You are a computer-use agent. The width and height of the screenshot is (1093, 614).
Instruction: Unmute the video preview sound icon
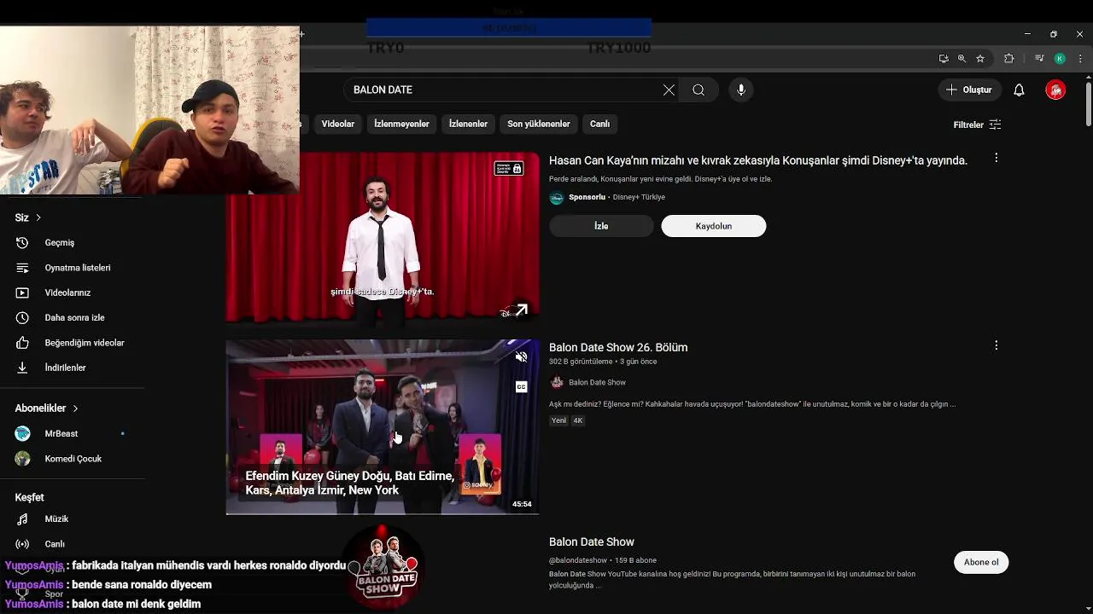[x=521, y=357]
